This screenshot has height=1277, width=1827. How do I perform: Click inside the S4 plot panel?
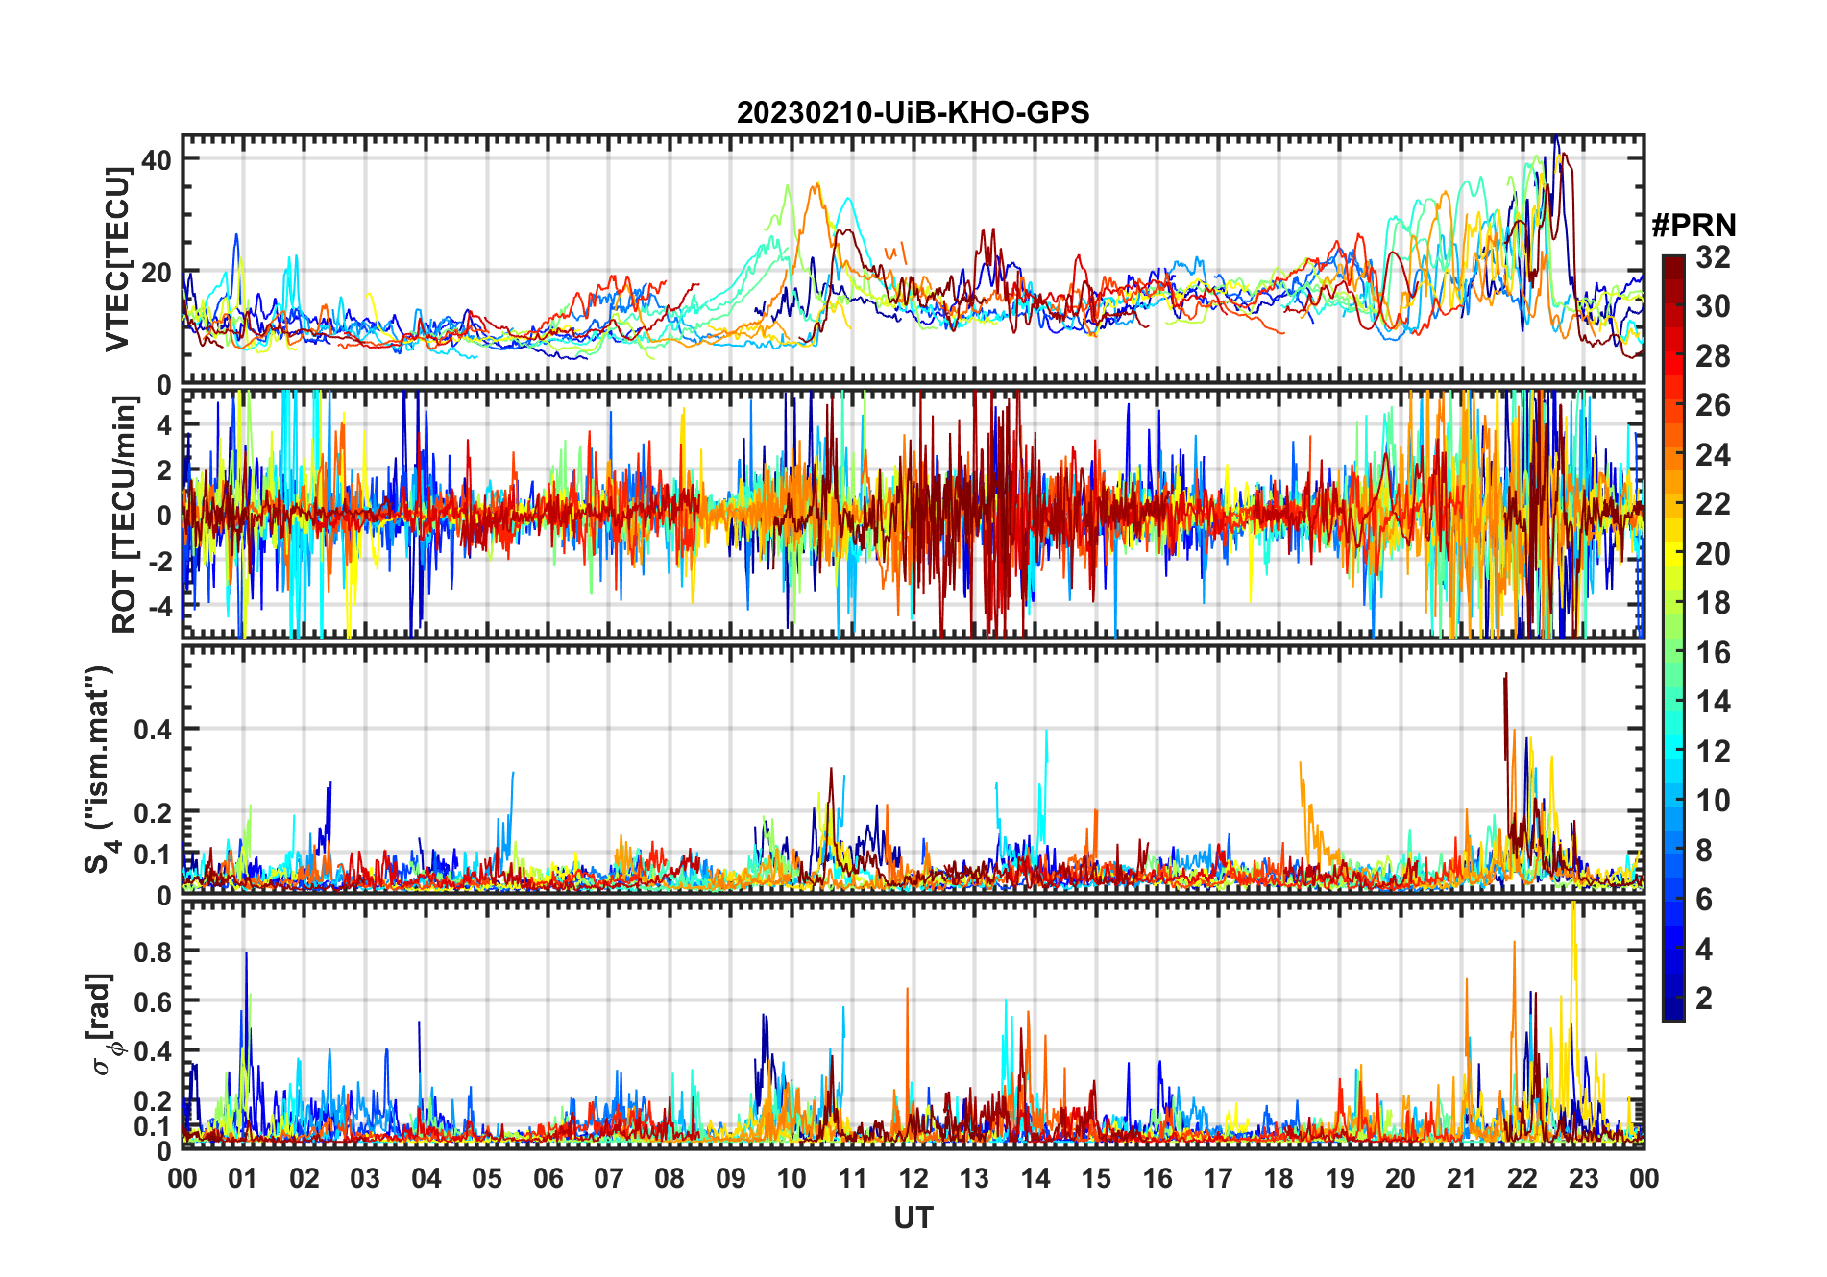913,769
